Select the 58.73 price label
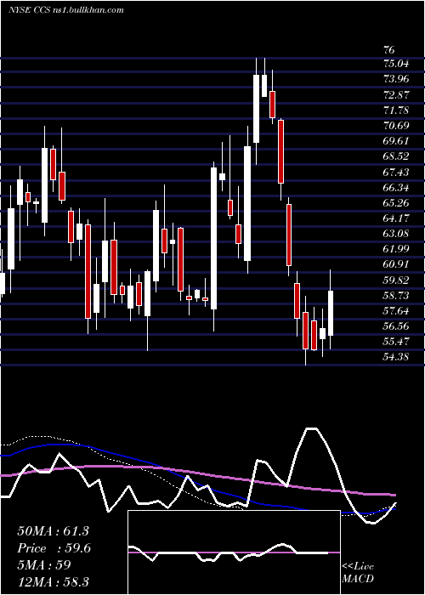Image resolution: width=425 pixels, height=595 pixels. pyautogui.click(x=397, y=296)
